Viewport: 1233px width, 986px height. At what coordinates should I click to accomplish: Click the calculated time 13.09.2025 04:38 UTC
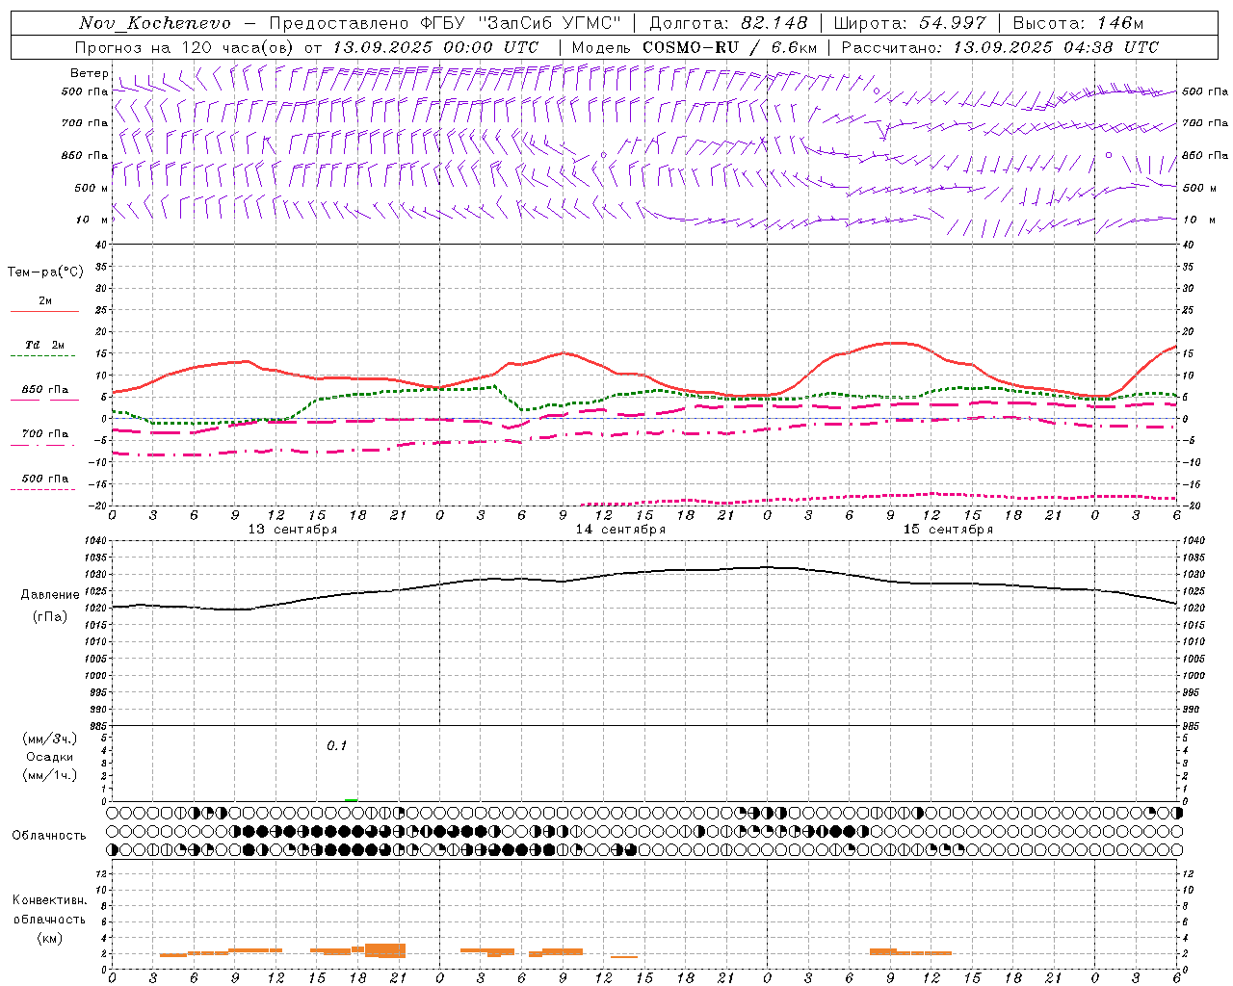pyautogui.click(x=1056, y=47)
